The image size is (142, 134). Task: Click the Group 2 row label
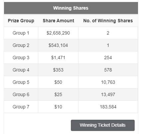[21, 45]
